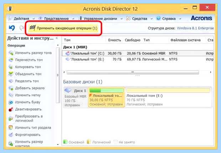The image size is (221, 153).
Task: Select the Локальный том (E:) row
Action: coord(138,59)
